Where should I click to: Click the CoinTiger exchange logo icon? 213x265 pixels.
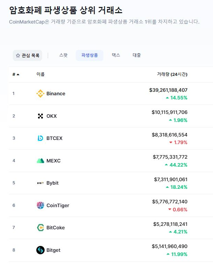(x=40, y=205)
